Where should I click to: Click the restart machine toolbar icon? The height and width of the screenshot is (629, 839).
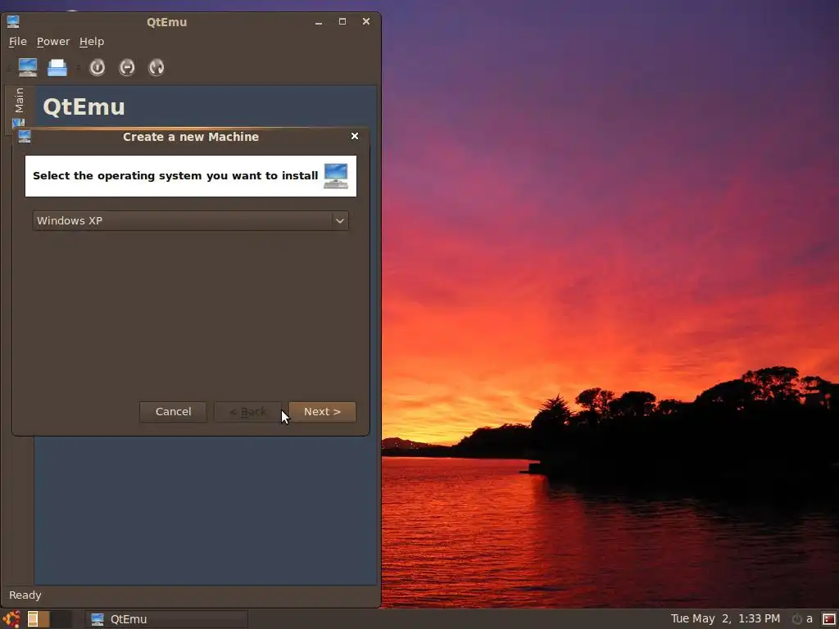pyautogui.click(x=156, y=67)
